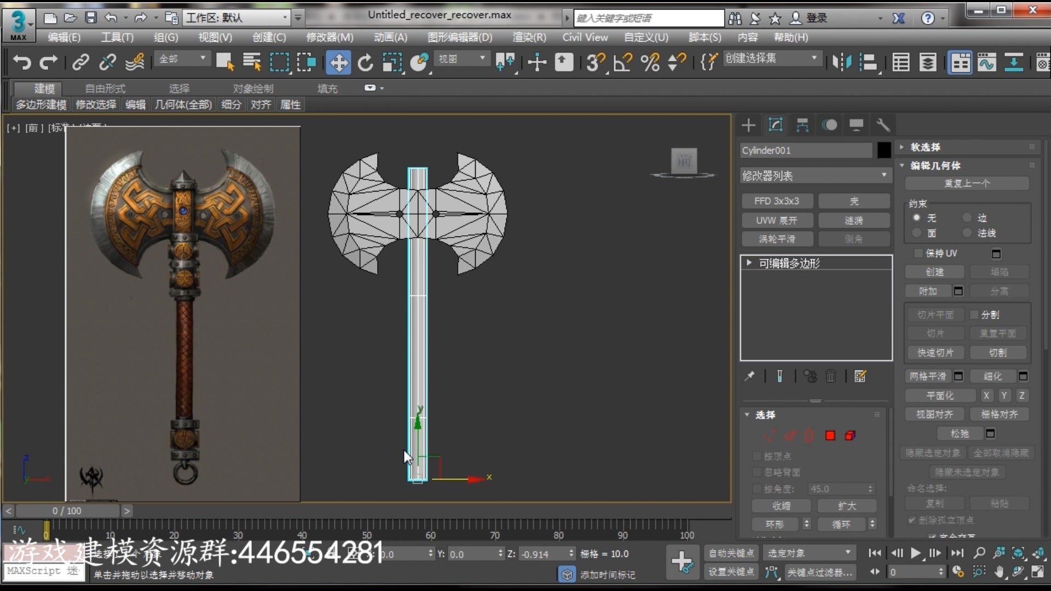Viewport: 1051px width, 591px height.
Task: Click the black object color swatch
Action: pos(883,150)
